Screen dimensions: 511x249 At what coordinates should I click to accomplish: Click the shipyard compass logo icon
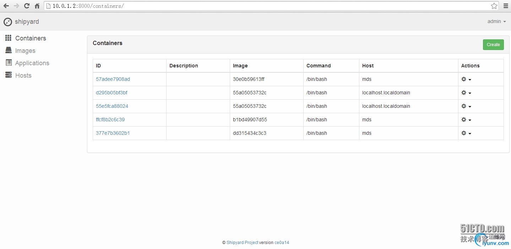point(8,22)
